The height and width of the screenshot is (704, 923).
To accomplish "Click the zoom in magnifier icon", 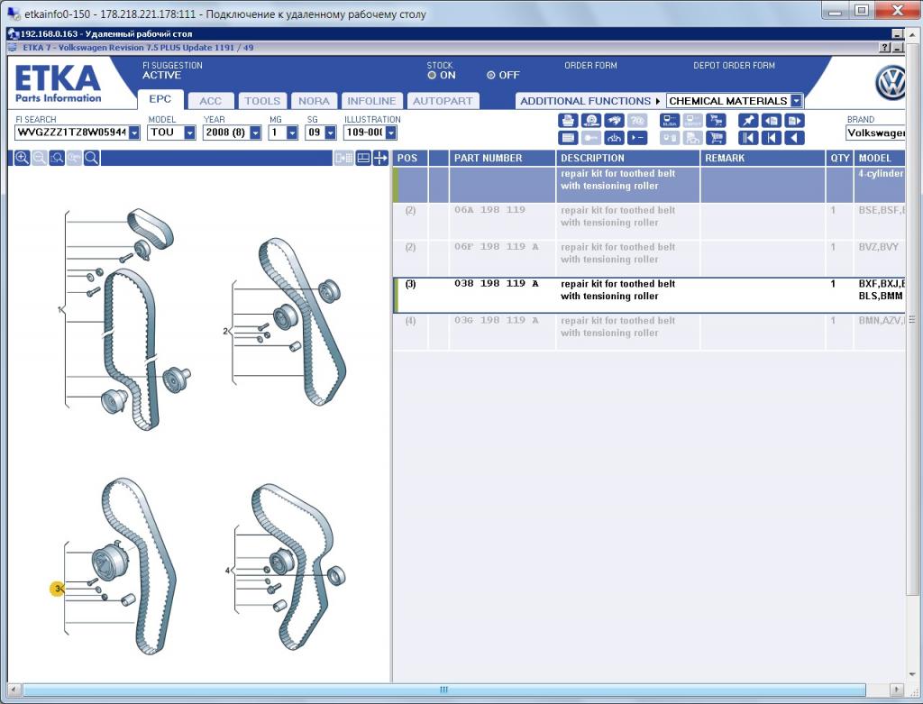I will [x=22, y=158].
